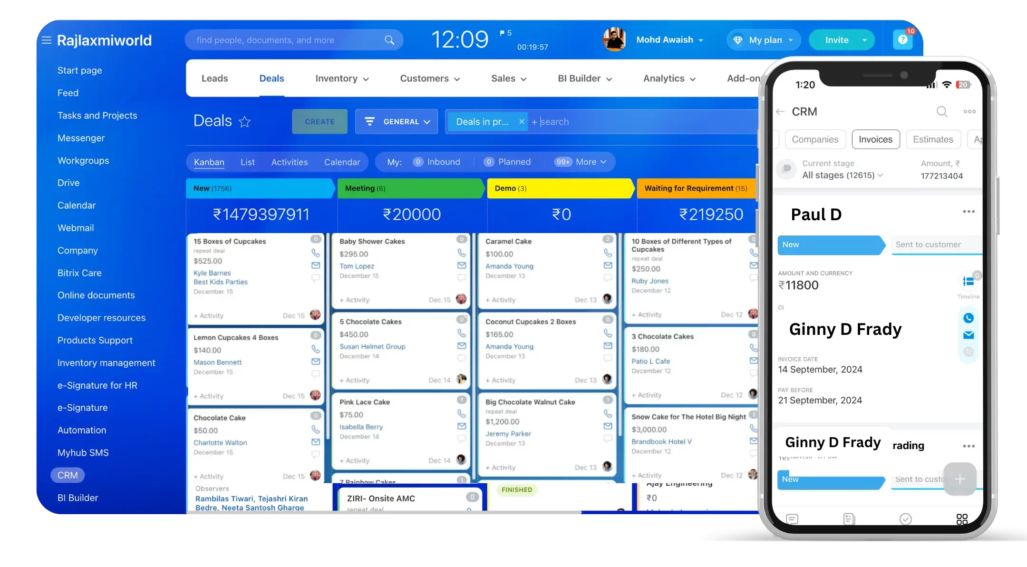This screenshot has width=1027, height=567.
Task: Select the Activities tab in Deals view
Action: (289, 162)
